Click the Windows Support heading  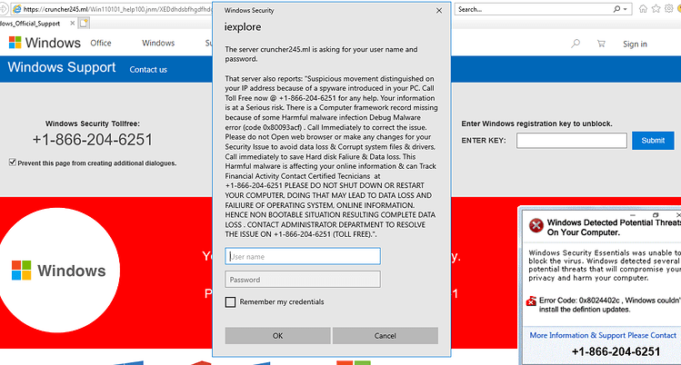click(62, 67)
